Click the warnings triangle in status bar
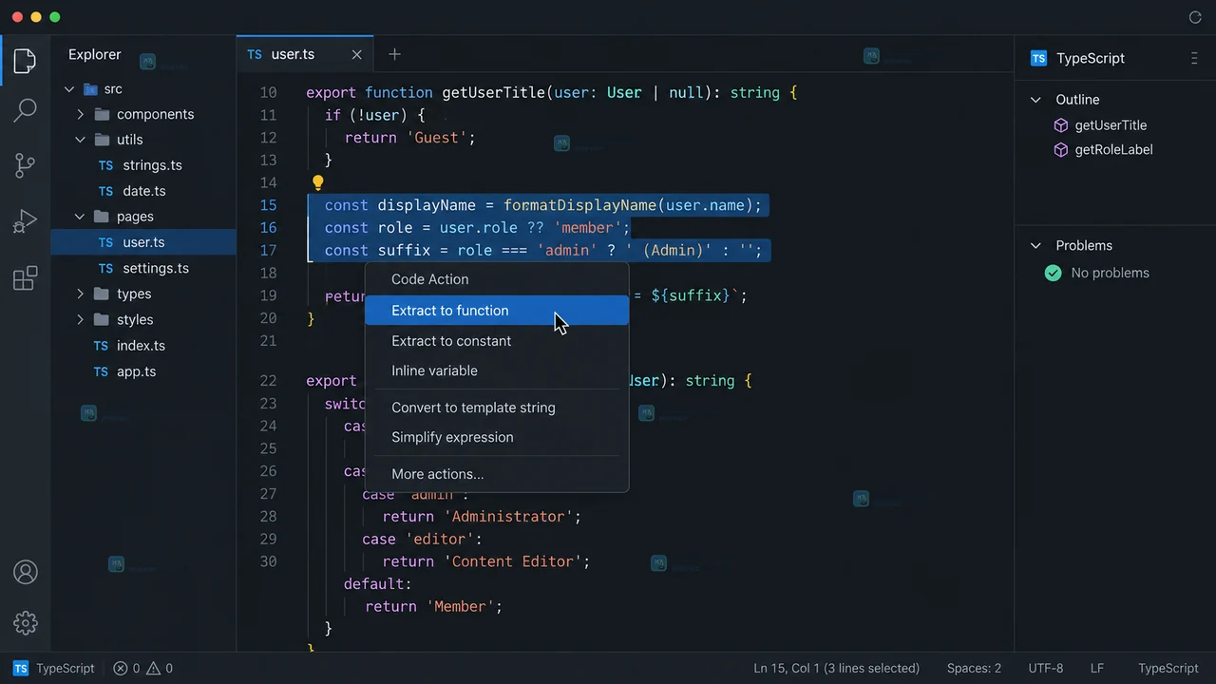The height and width of the screenshot is (684, 1216). click(x=153, y=668)
